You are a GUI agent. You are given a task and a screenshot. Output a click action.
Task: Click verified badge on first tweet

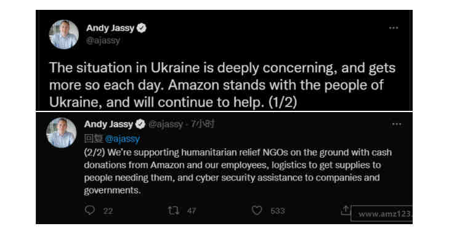[x=142, y=28]
